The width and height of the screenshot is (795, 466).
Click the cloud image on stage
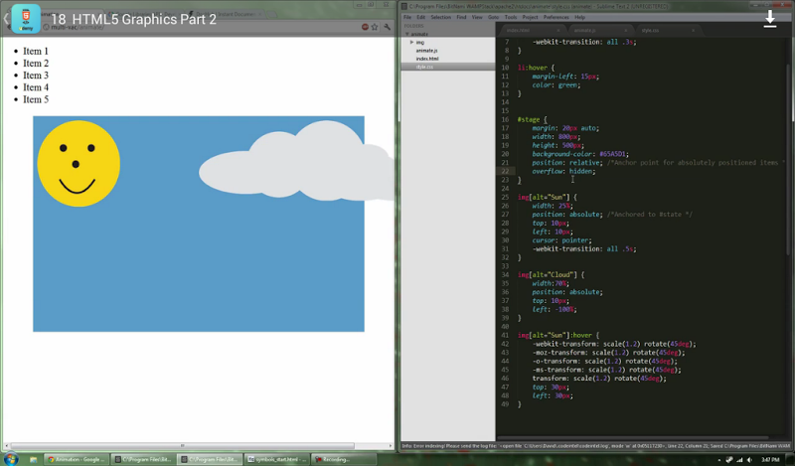click(x=298, y=161)
